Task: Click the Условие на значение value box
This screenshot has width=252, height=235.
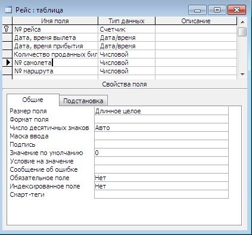Action: pos(161,161)
